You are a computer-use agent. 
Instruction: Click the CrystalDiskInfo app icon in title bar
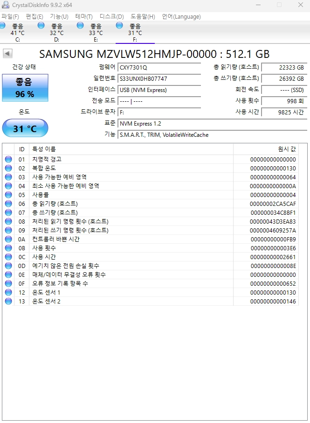click(x=6, y=5)
